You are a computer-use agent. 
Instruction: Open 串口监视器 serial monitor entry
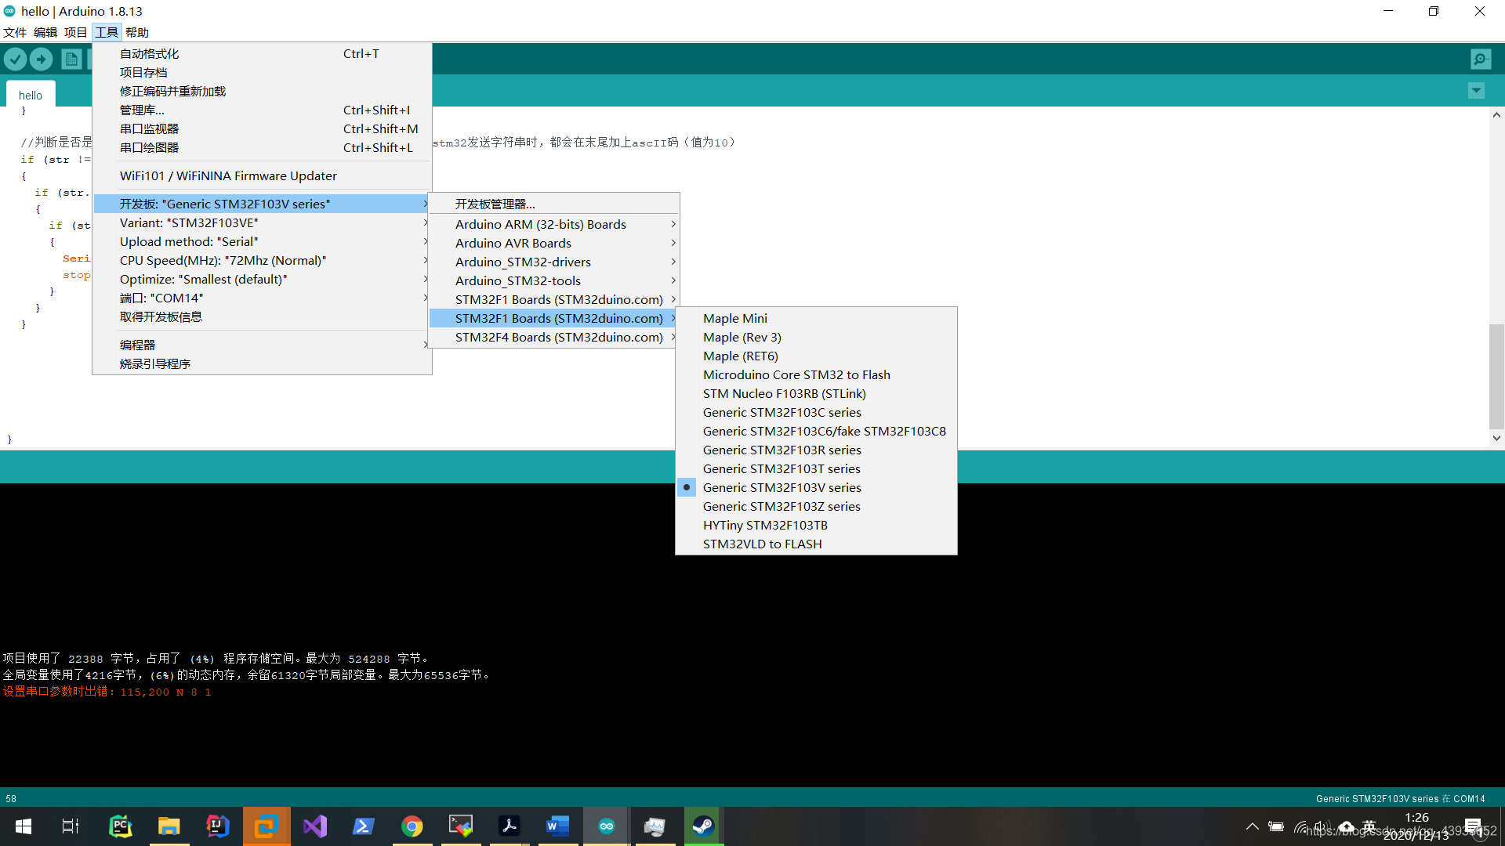coord(262,128)
